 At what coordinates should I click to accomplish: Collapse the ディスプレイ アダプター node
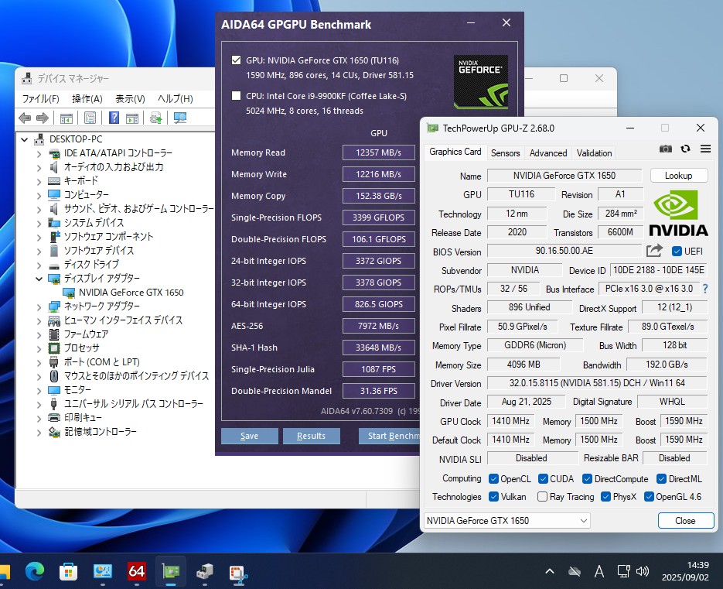(39, 279)
